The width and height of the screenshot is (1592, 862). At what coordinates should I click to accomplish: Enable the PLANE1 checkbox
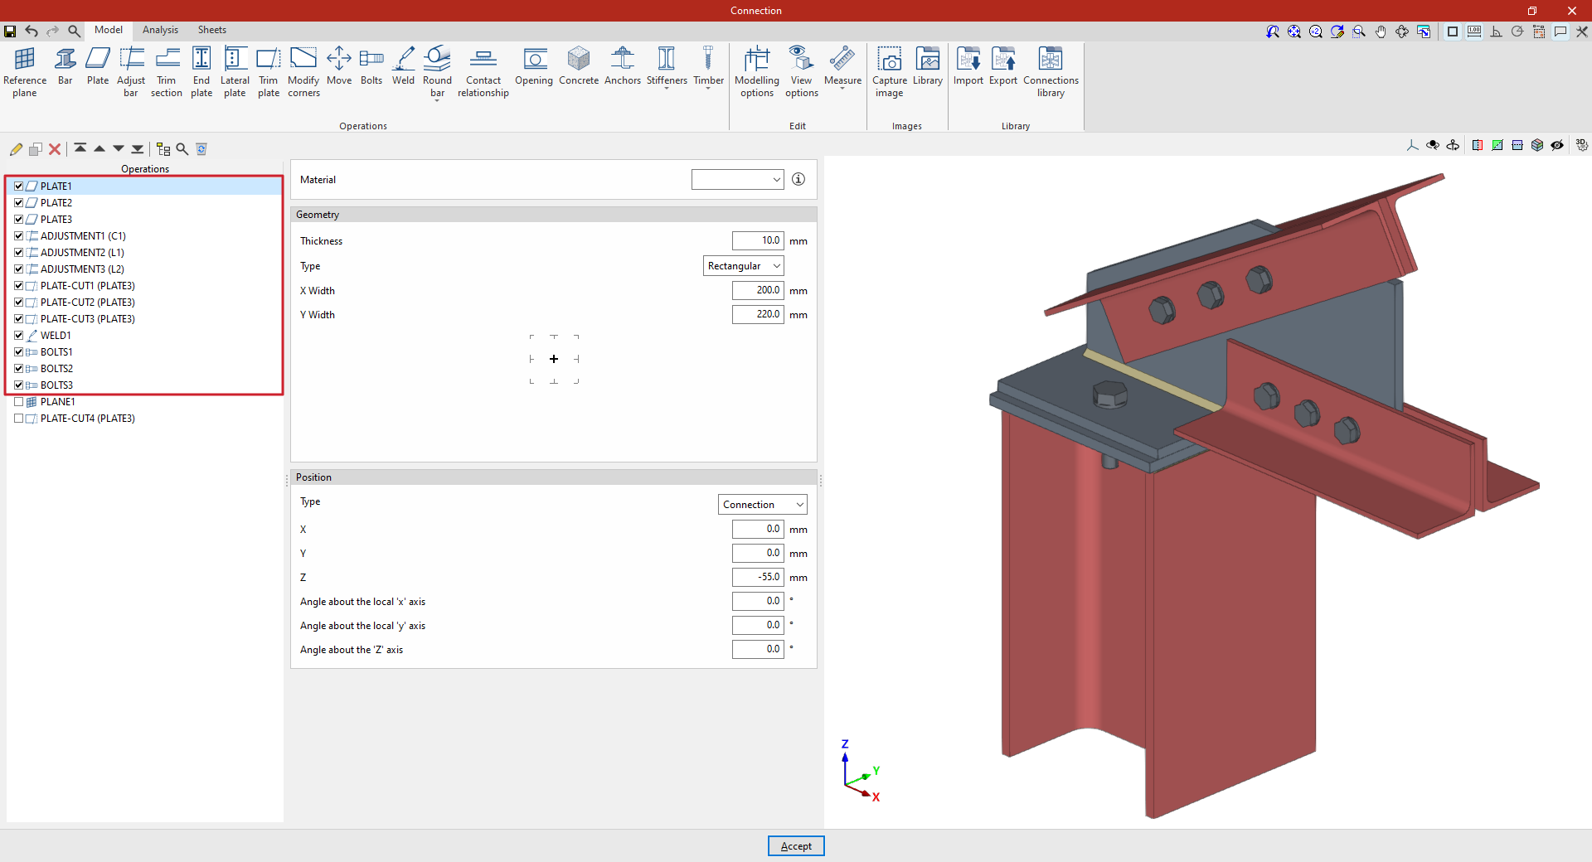pos(19,402)
